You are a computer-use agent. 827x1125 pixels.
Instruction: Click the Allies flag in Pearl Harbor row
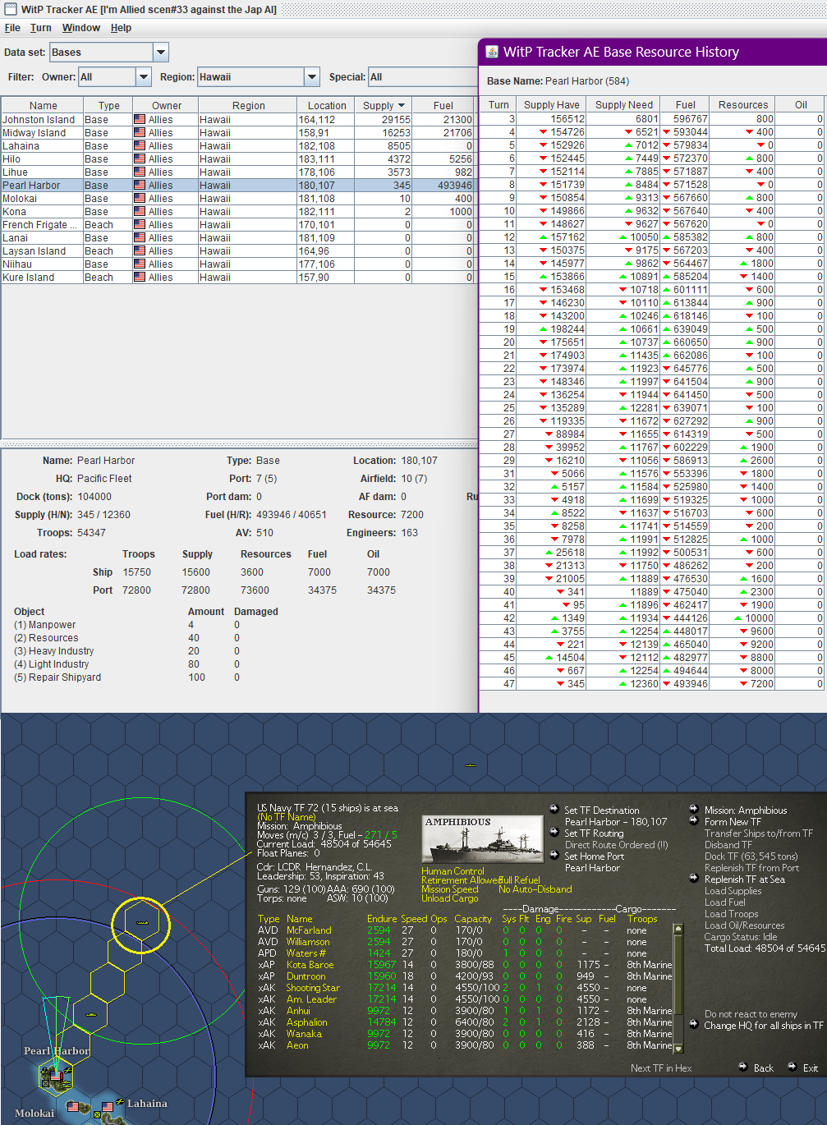tap(140, 185)
